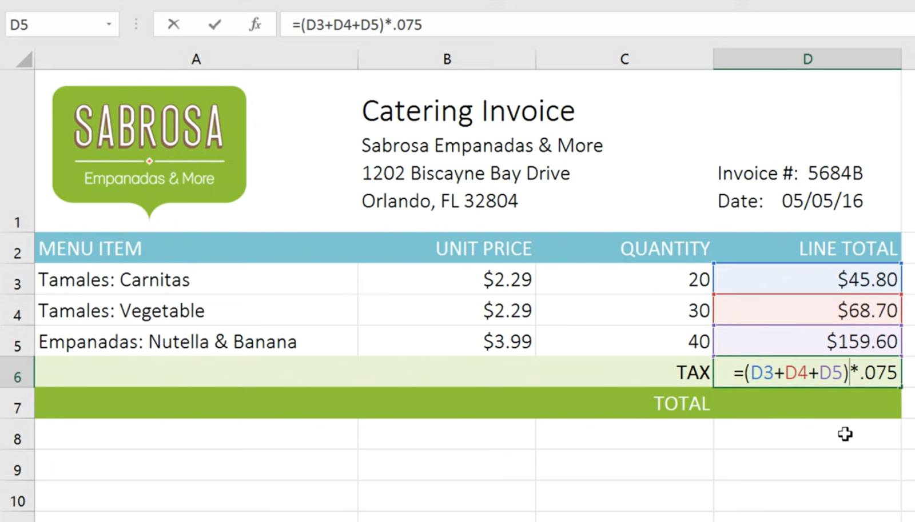
Task: Select column B header
Action: coord(447,59)
